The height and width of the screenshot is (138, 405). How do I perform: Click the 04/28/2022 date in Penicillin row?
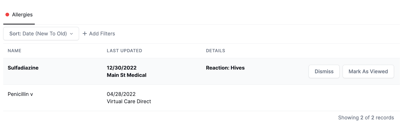pyautogui.click(x=121, y=94)
